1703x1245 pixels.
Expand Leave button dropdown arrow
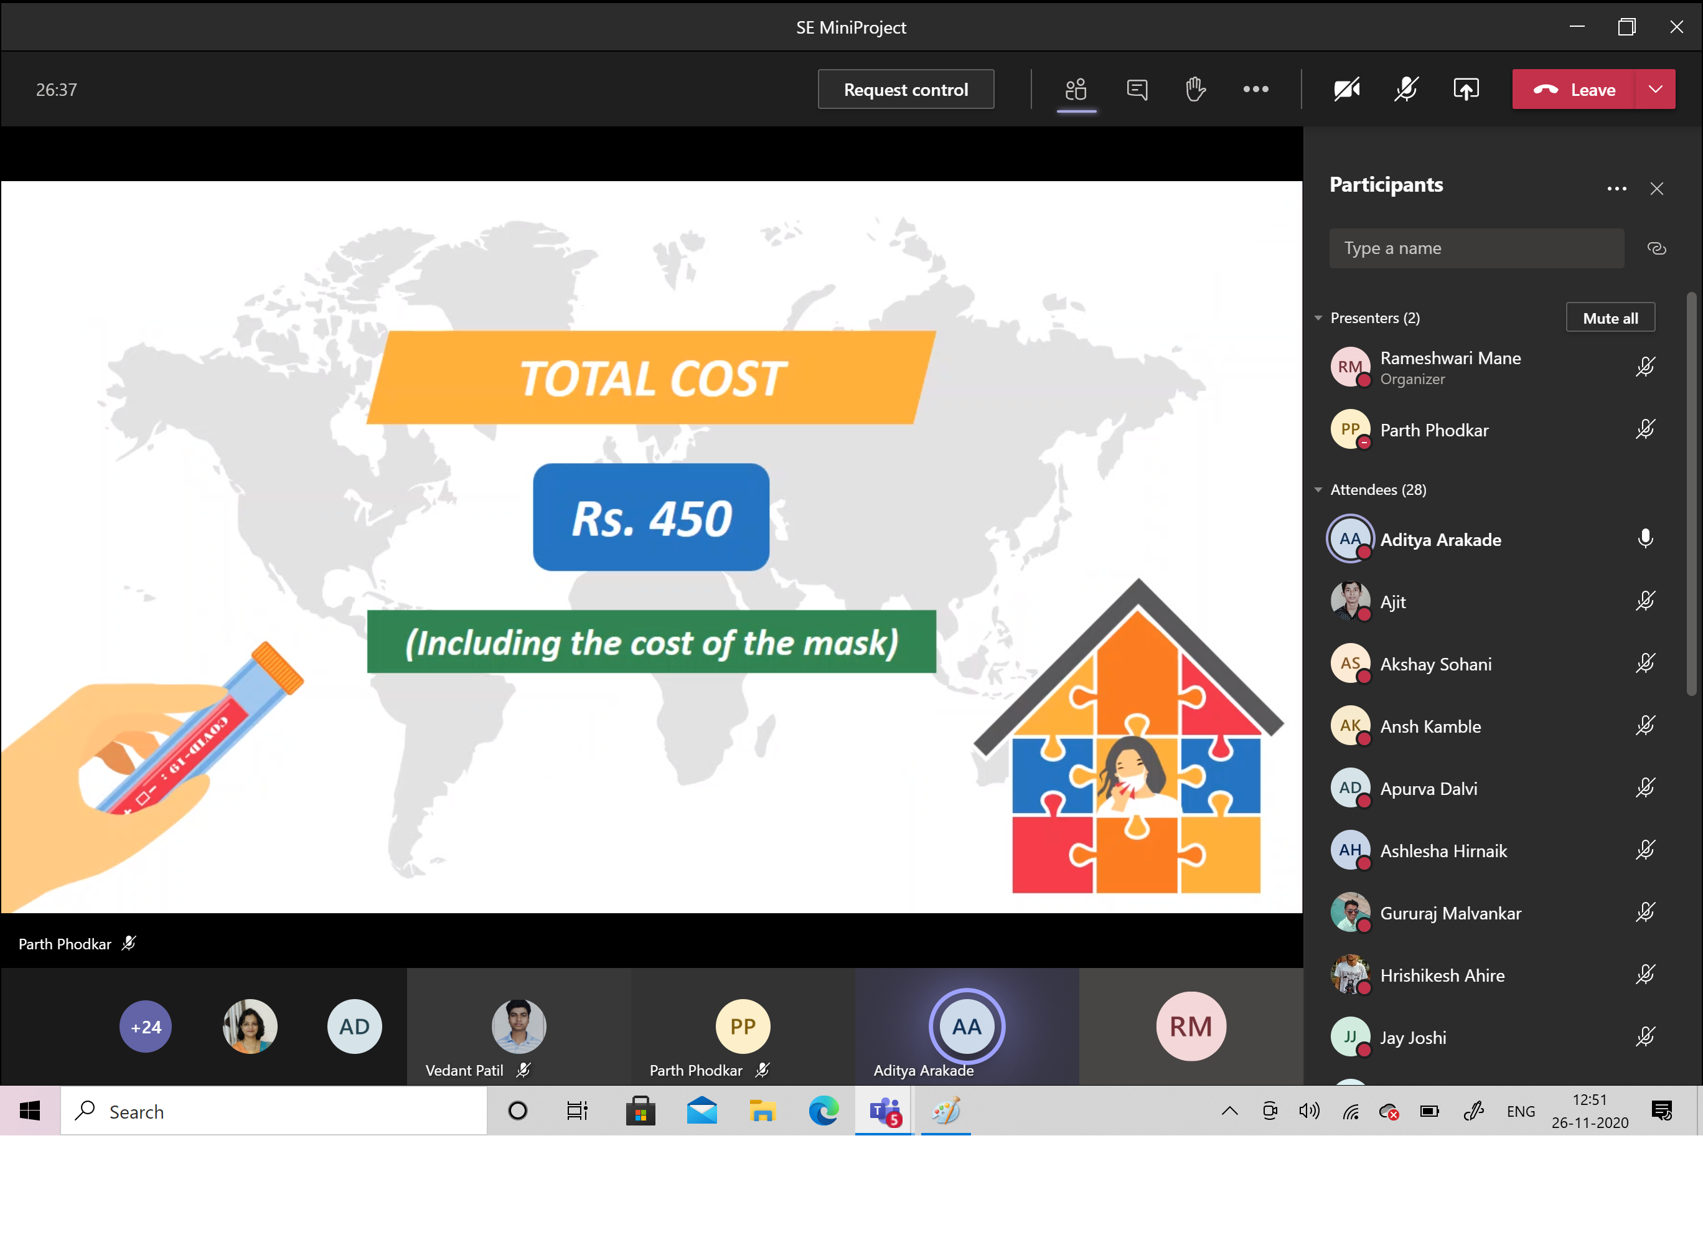(1656, 90)
